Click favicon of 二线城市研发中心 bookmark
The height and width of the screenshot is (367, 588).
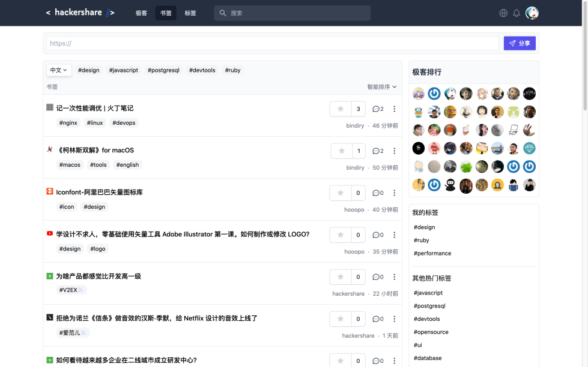click(x=49, y=360)
